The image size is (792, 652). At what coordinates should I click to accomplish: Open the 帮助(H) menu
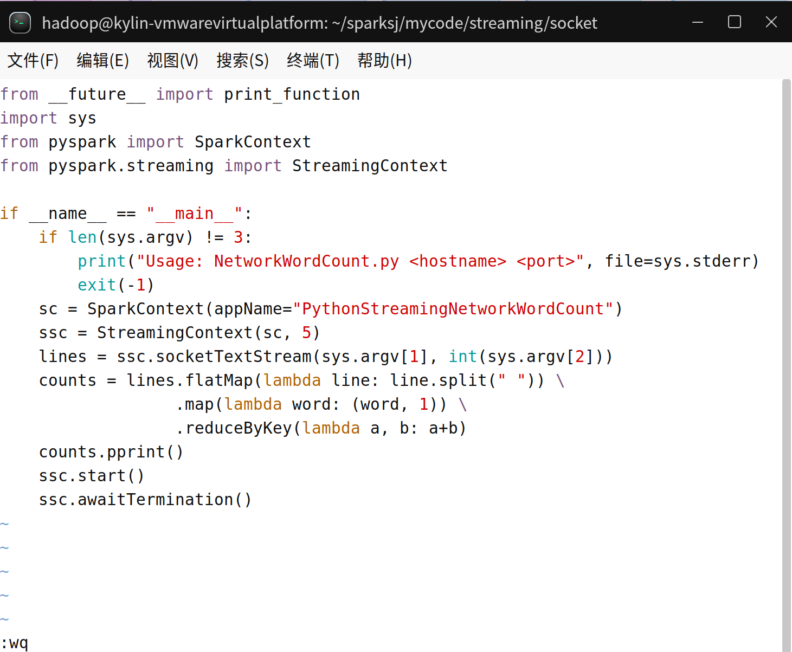(384, 60)
